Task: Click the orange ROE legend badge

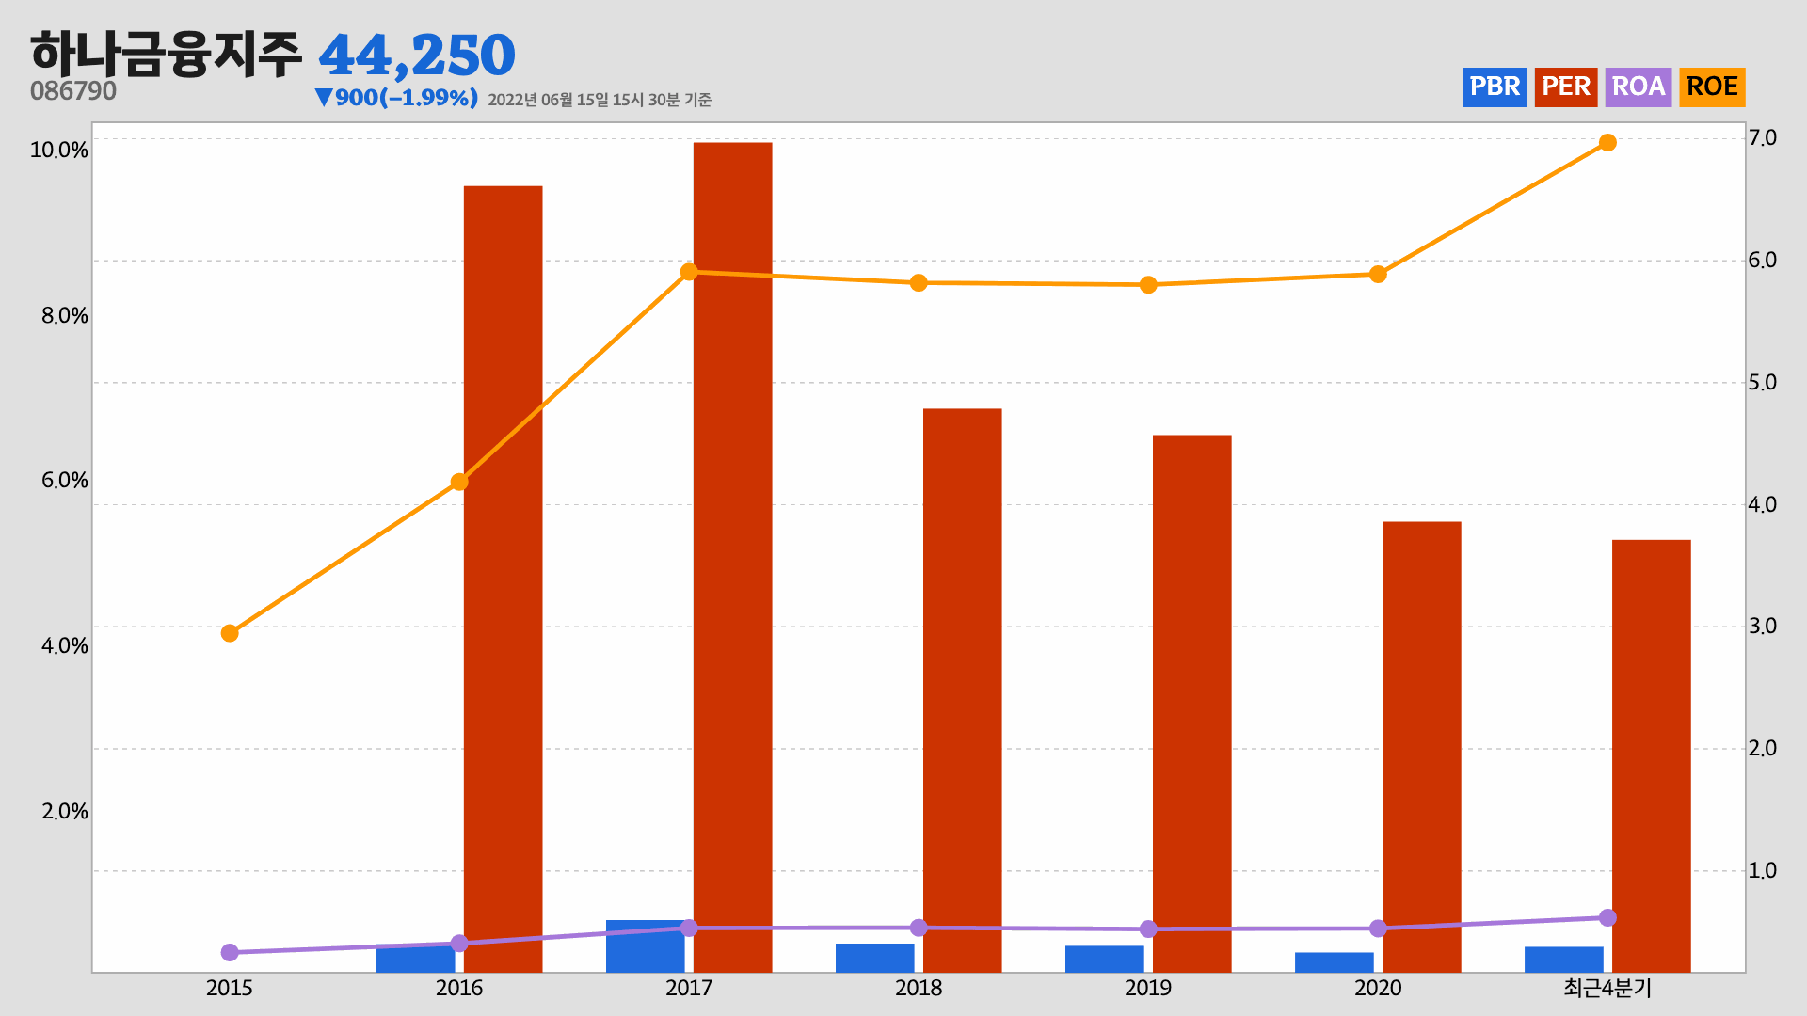Action: [1712, 87]
